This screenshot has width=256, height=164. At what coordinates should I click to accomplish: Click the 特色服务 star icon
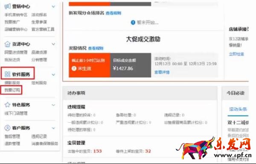pos(7,105)
